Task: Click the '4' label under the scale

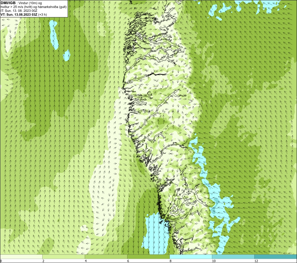Action: pyautogui.click(x=86, y=261)
